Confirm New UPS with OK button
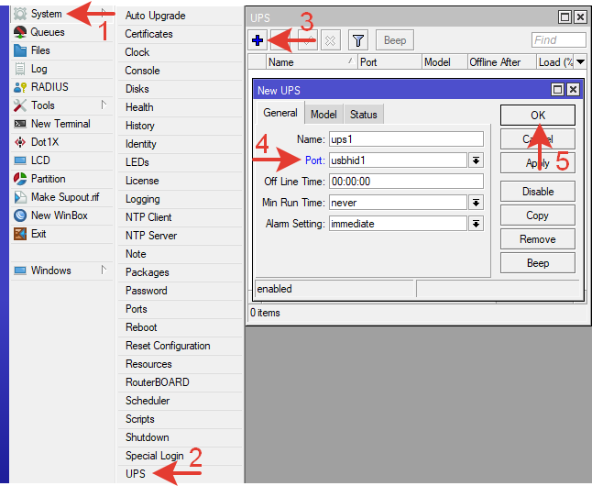 pyautogui.click(x=538, y=116)
